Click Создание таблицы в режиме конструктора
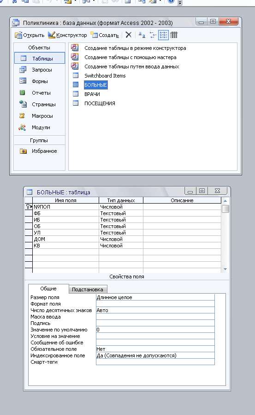The image size is (255, 415). (x=135, y=48)
